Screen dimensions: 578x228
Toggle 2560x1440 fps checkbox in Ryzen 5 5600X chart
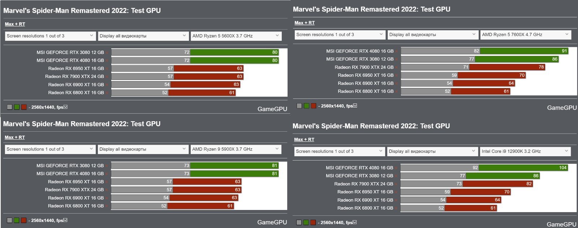pos(65,107)
